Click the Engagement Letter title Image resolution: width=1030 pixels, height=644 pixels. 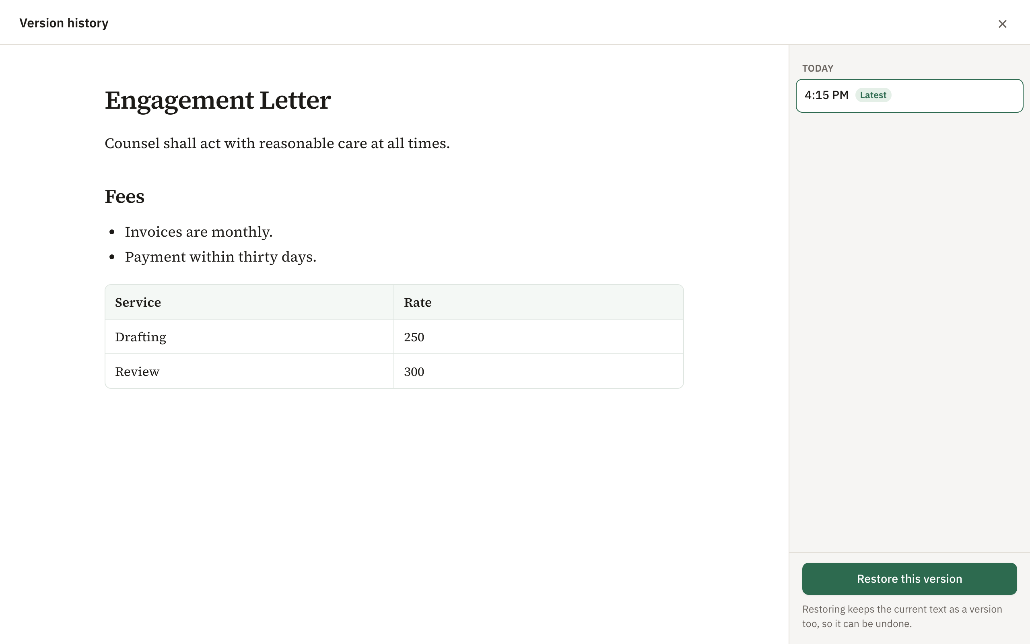tap(218, 101)
